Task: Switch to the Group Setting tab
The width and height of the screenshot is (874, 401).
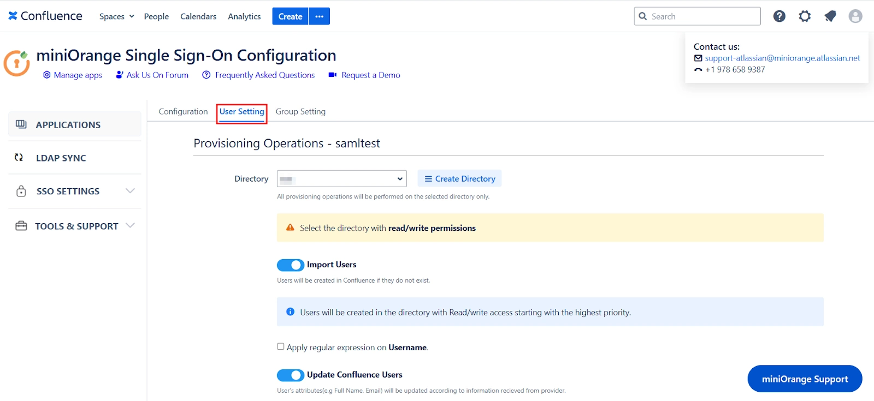Action: coord(300,111)
